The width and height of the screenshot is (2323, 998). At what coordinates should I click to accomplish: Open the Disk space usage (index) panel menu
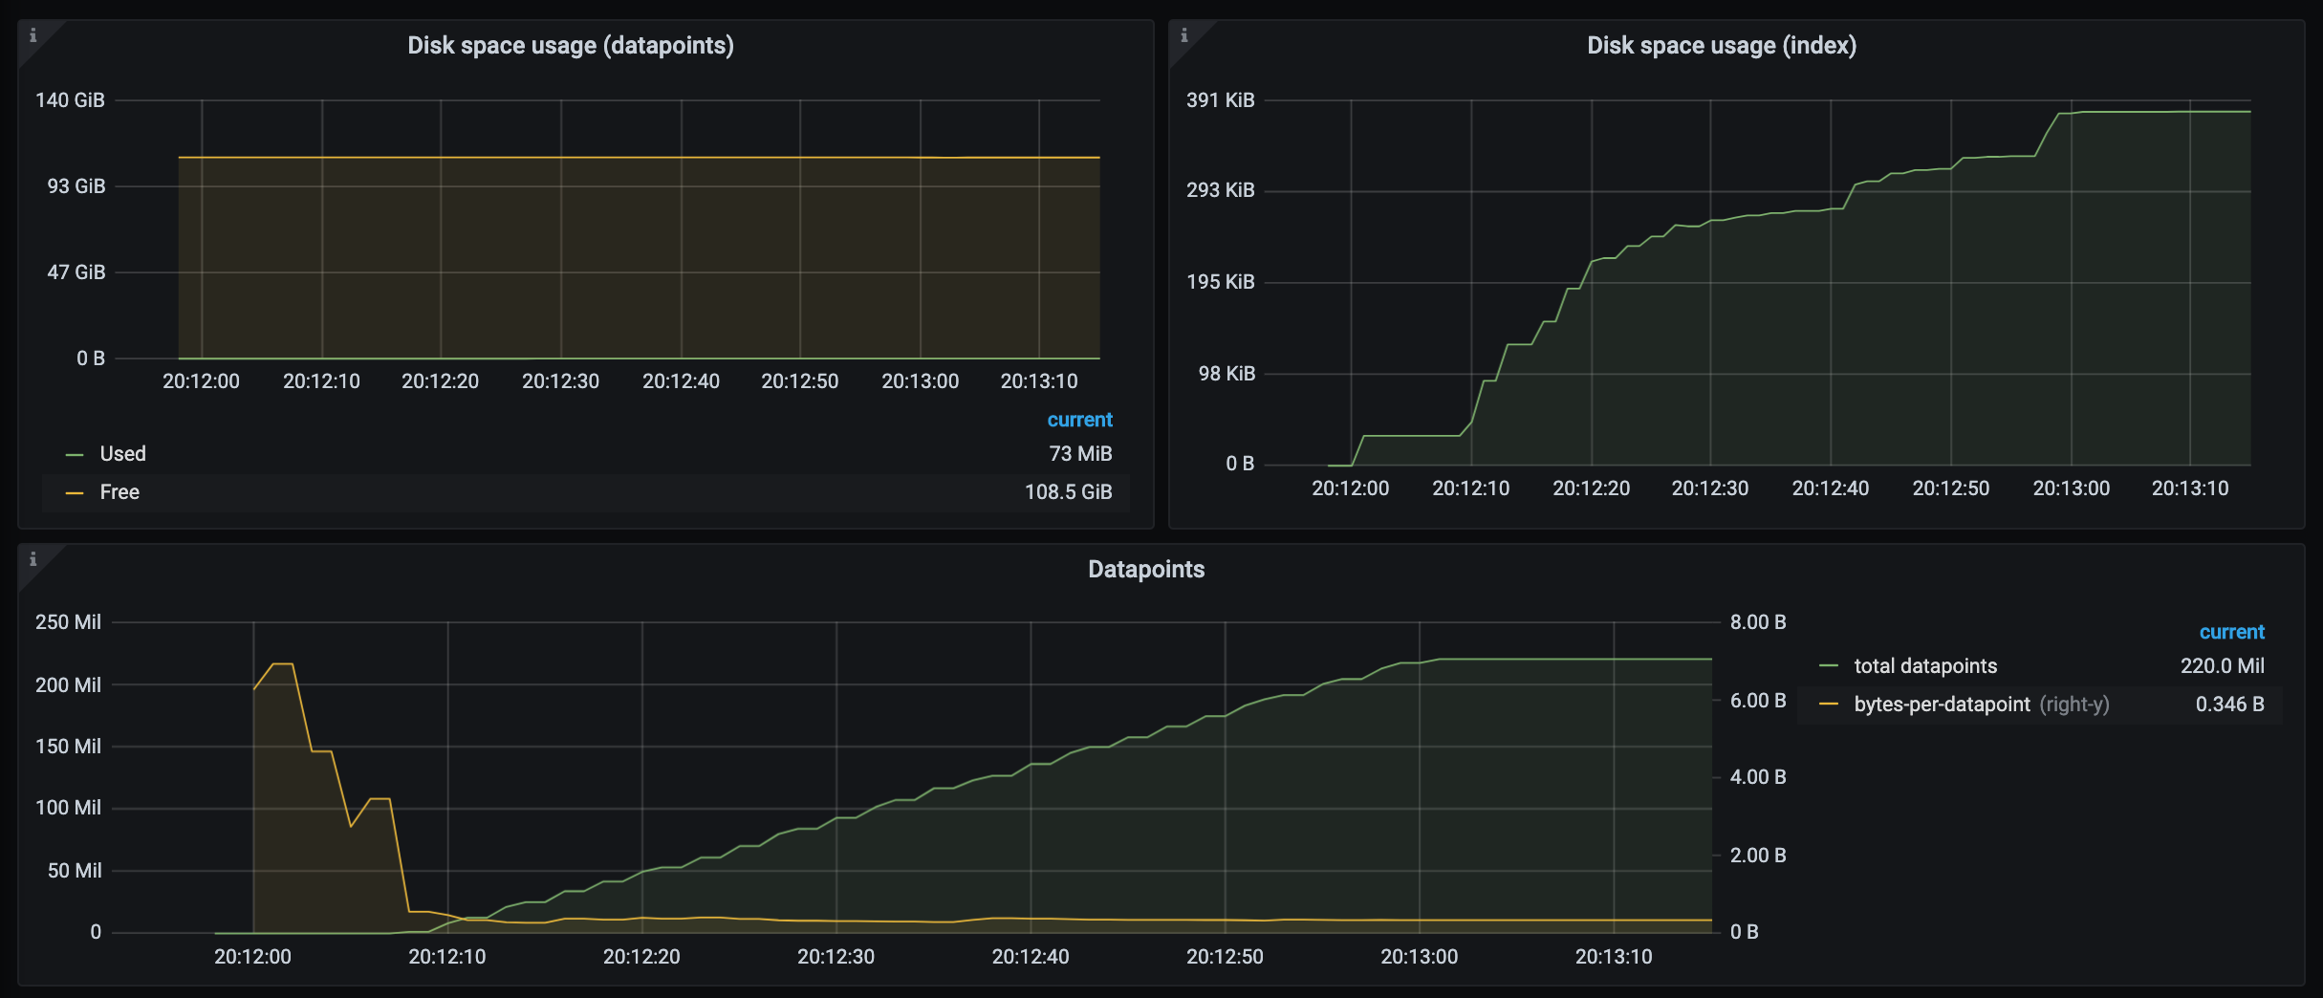tap(1721, 44)
